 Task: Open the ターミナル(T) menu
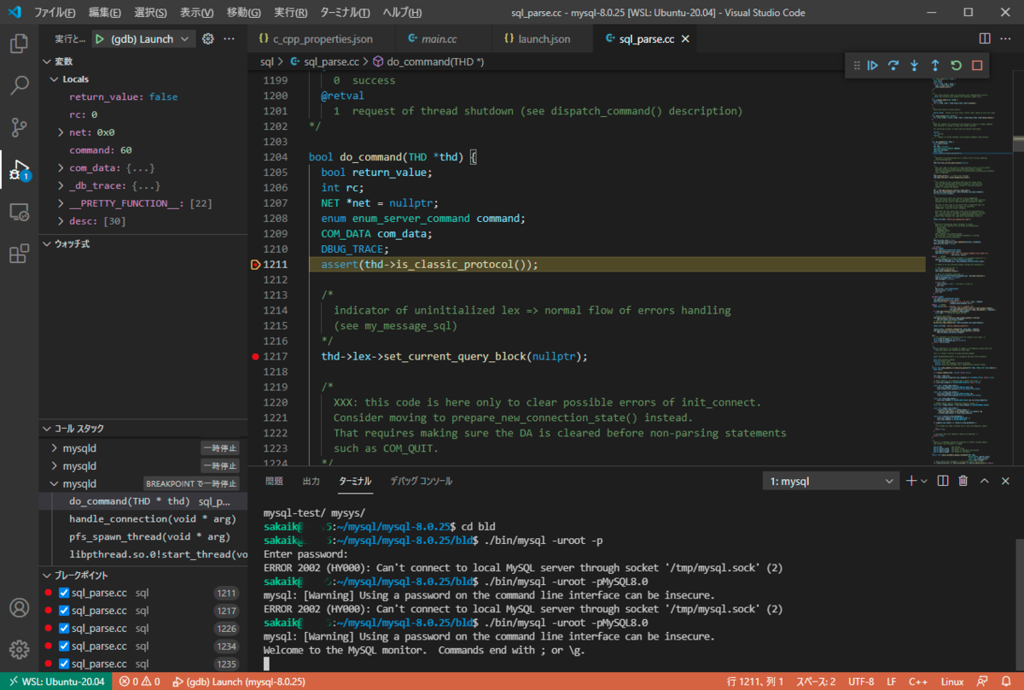(344, 13)
